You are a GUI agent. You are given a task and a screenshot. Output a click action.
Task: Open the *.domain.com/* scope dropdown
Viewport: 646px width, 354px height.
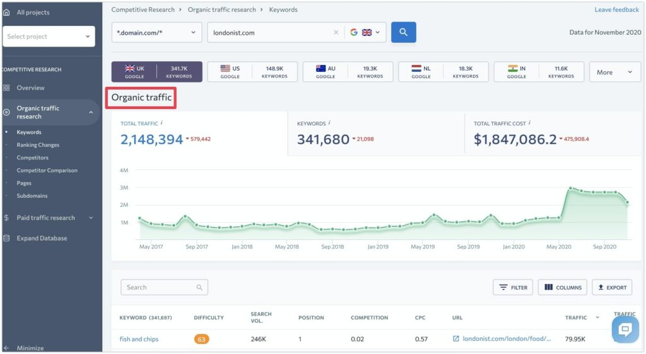[156, 32]
